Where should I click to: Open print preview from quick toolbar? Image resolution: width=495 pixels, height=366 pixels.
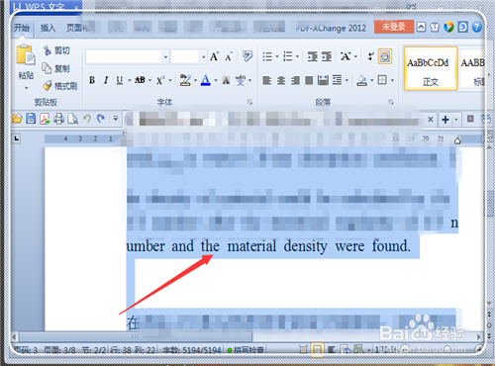point(72,119)
